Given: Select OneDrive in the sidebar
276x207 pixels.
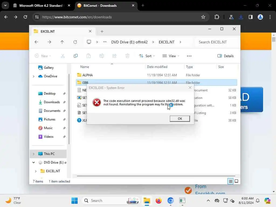Looking at the screenshot, I should 48,76.
